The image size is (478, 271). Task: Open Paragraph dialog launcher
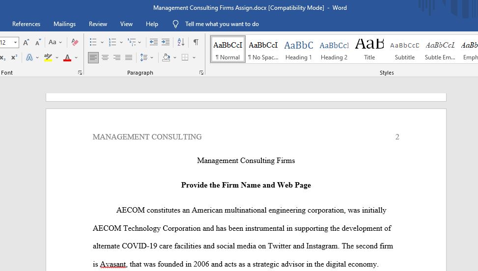pyautogui.click(x=201, y=73)
